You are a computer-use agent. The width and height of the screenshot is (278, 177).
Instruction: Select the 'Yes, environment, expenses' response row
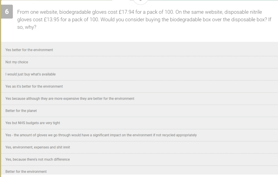click(x=140, y=147)
